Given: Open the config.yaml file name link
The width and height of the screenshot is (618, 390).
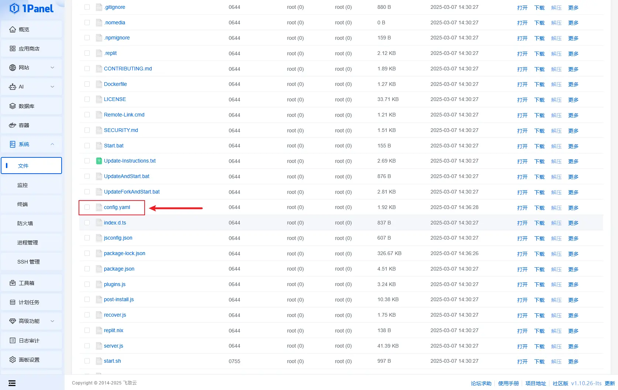Looking at the screenshot, I should [x=117, y=207].
